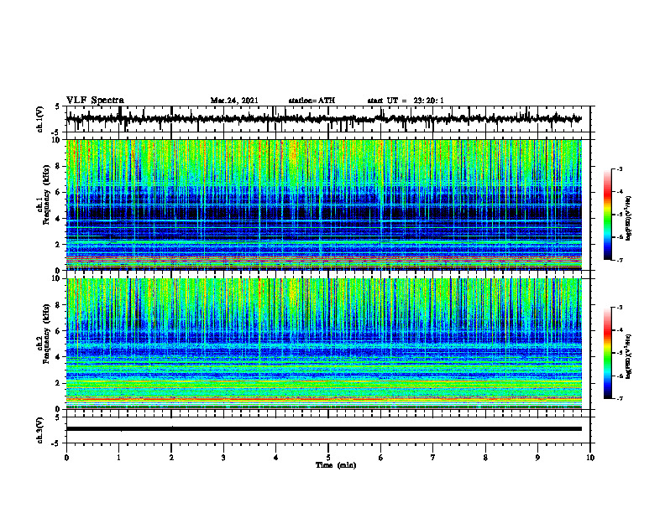Click the "5" upper tick of ch.1(V) axis
Image resolution: width=665 pixels, height=513 pixels.
(58, 106)
